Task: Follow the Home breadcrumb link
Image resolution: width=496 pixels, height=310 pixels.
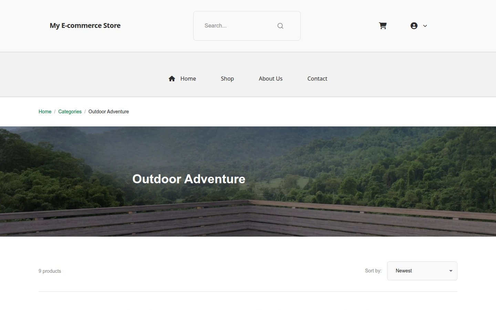Action: 45,112
